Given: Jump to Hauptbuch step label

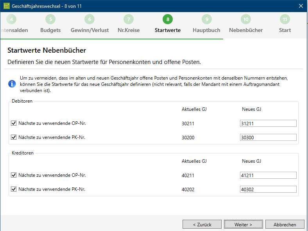Looking at the screenshot, I should (x=206, y=30).
